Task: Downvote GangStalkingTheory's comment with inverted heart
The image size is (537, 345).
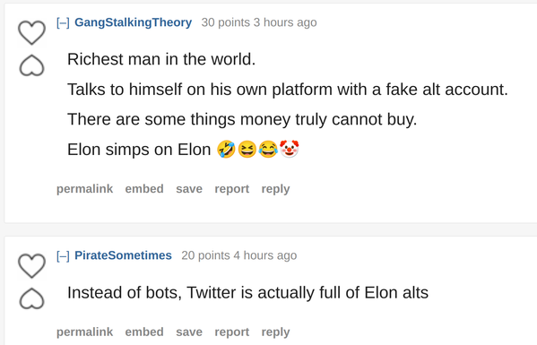Action: tap(32, 65)
